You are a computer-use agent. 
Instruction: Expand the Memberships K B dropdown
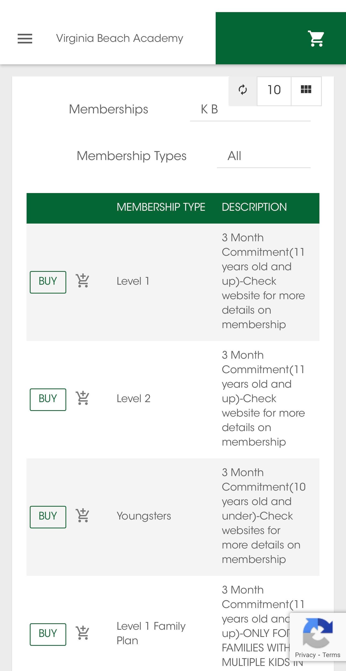pyautogui.click(x=250, y=110)
